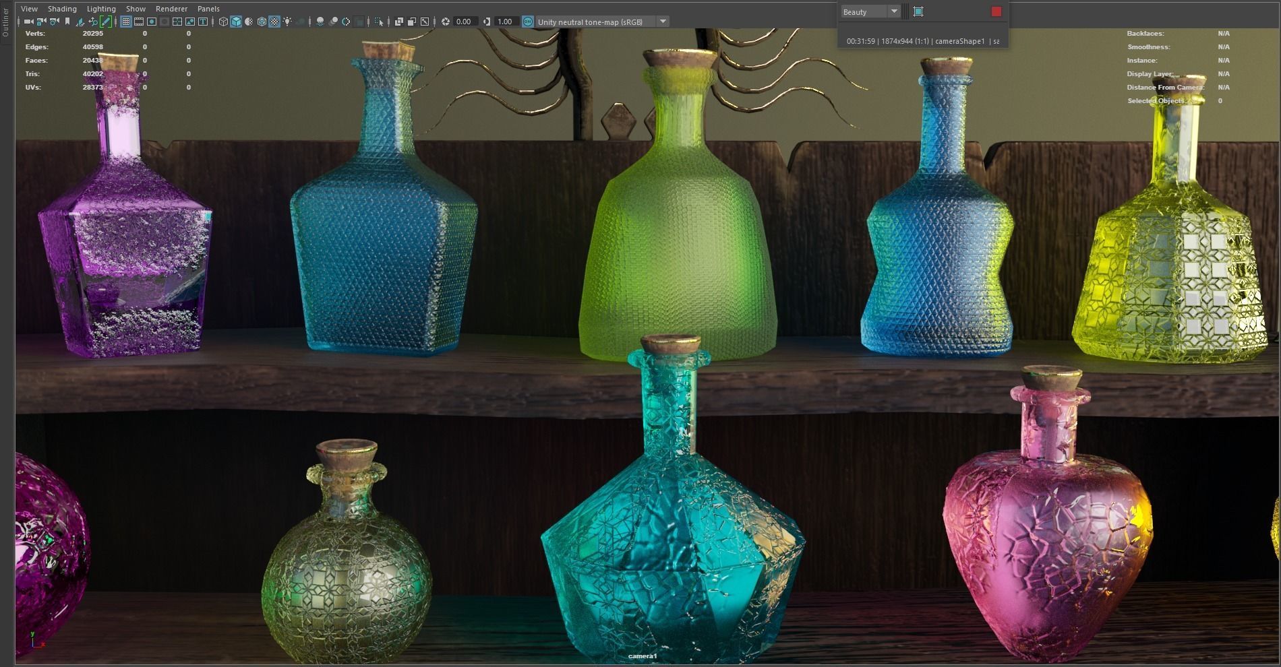Stop the render with the red button
Screen dimensions: 1281x667
coord(997,11)
